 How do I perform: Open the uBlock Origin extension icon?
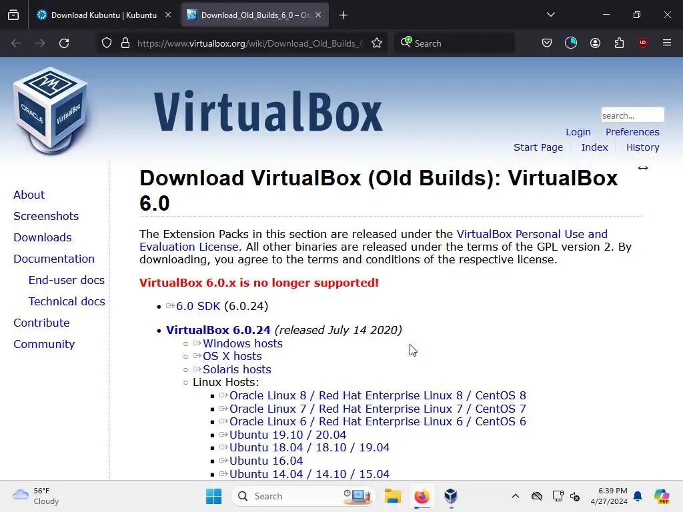pos(642,43)
